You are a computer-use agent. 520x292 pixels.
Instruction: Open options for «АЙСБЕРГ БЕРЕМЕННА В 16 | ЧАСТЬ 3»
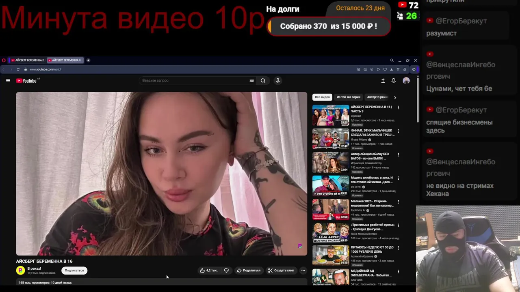pos(399,107)
